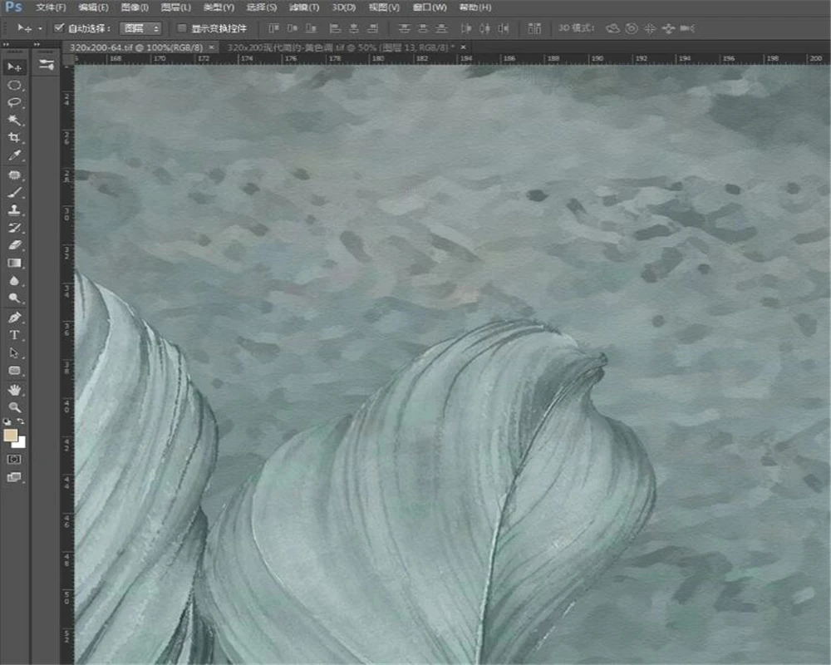The image size is (831, 665).
Task: Open the 窗口(W) menu
Action: [x=430, y=7]
